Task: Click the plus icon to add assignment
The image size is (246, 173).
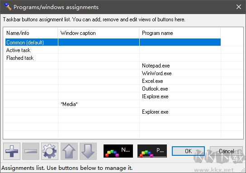Action: point(12,151)
